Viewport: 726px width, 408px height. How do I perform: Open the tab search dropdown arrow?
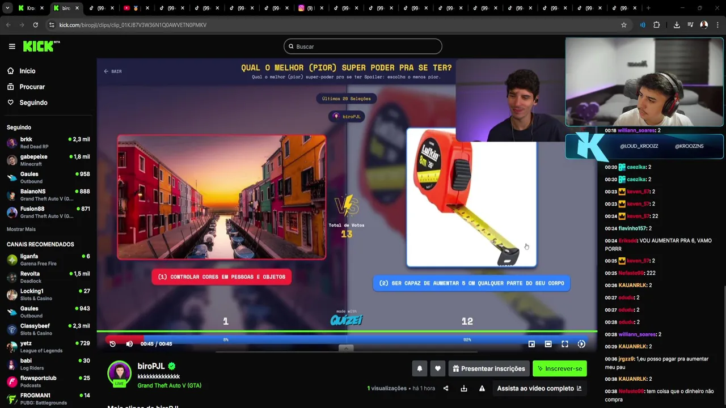tap(7, 8)
